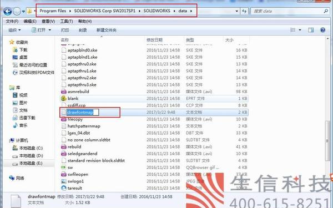Click the change view icon

(293, 30)
